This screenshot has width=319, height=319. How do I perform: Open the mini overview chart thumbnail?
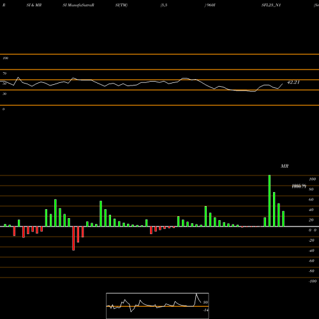point(158,306)
